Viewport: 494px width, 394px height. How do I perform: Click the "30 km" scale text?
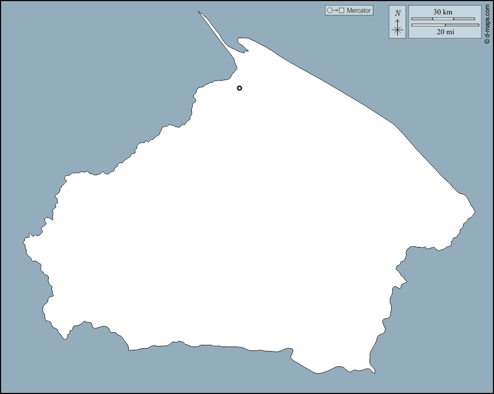coord(443,12)
